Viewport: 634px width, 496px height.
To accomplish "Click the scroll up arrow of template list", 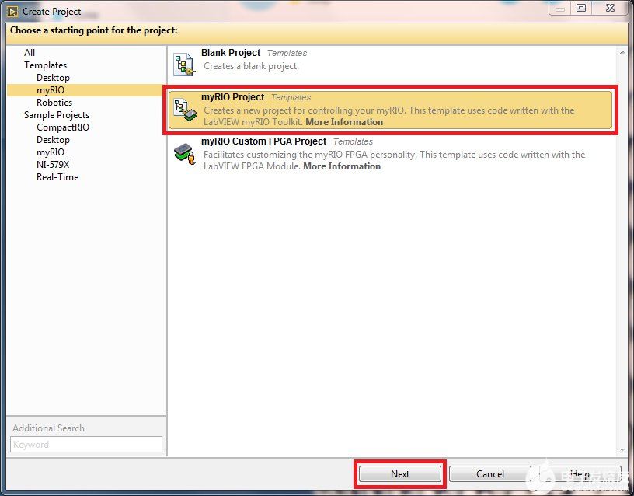I will pyautogui.click(x=622, y=52).
